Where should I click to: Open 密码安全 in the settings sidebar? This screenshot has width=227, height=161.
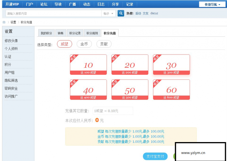pyautogui.click(x=11, y=88)
